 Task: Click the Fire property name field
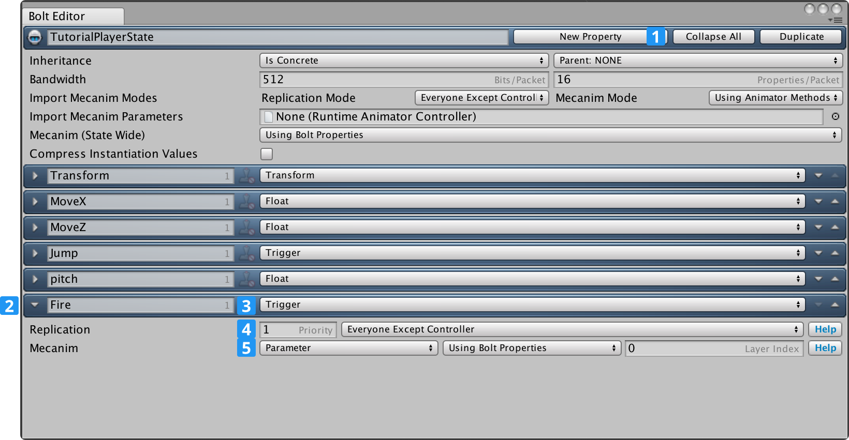140,305
